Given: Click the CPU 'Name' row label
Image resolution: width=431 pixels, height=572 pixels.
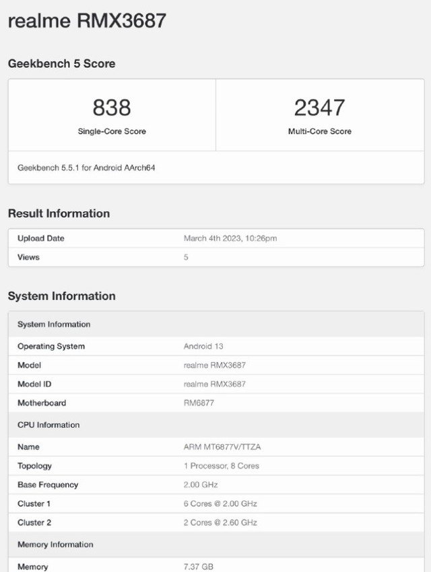Looking at the screenshot, I should 28,447.
